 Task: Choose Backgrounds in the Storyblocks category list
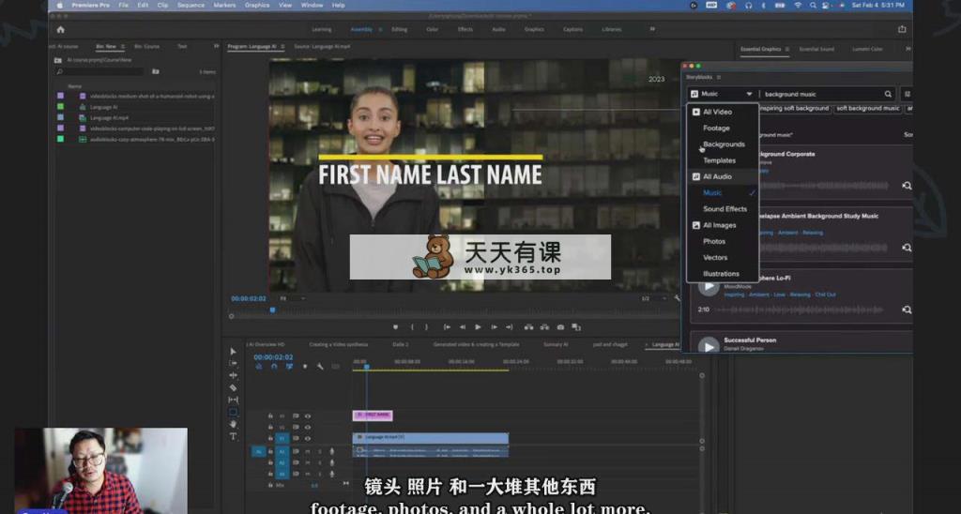click(x=724, y=144)
